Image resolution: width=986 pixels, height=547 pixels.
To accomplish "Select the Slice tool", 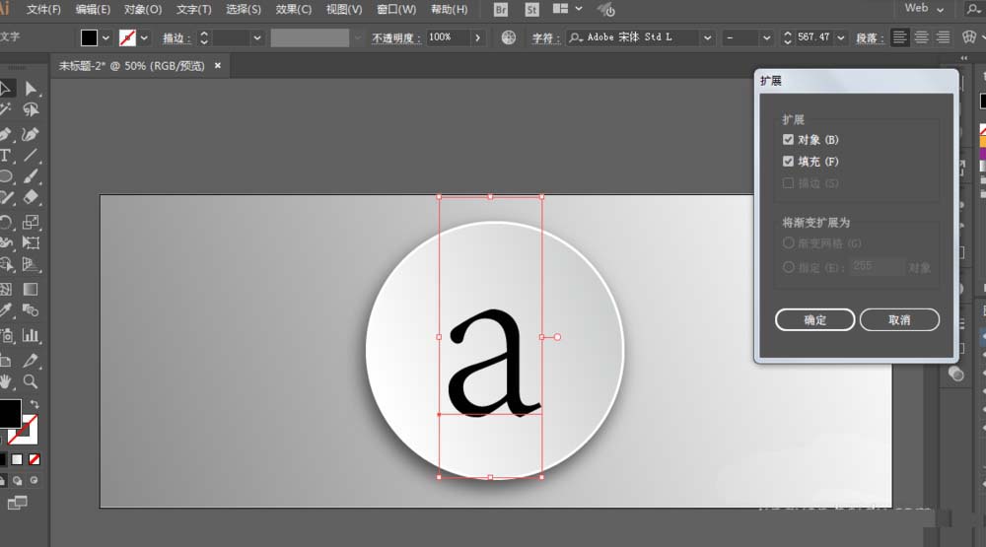I will click(x=31, y=361).
